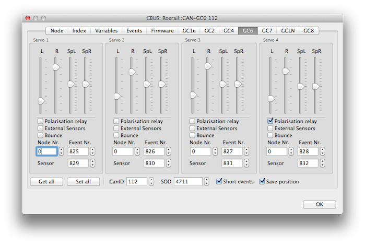
Task: Uncheck the Save position option
Action: pos(263,182)
